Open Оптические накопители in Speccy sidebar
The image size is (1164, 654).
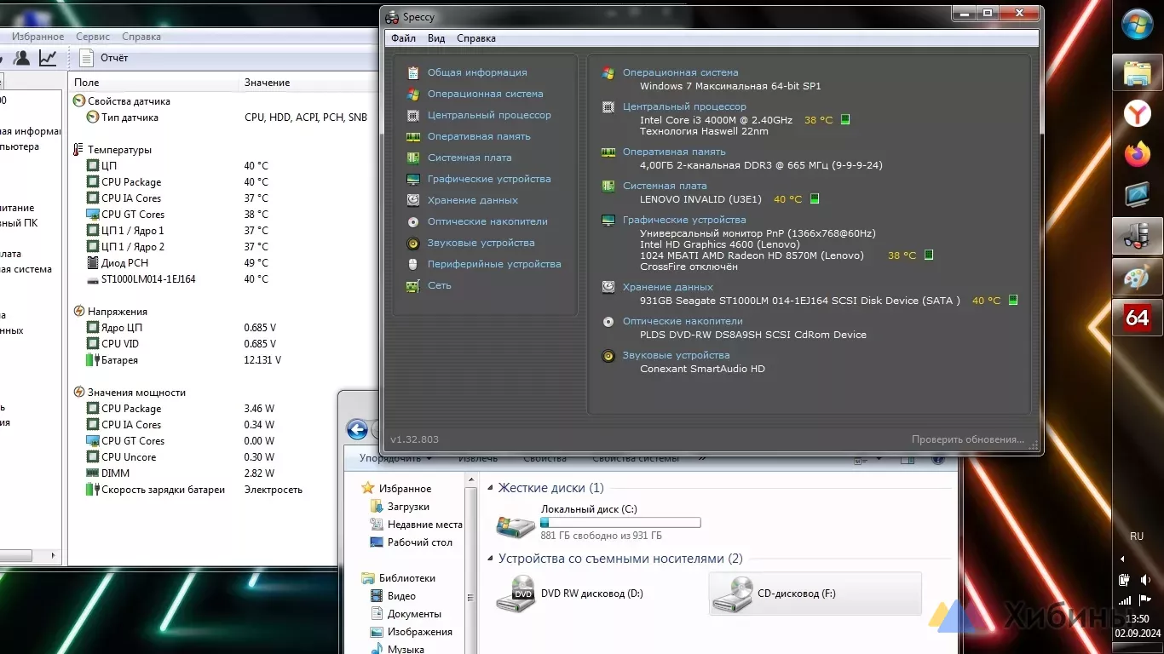487,221
